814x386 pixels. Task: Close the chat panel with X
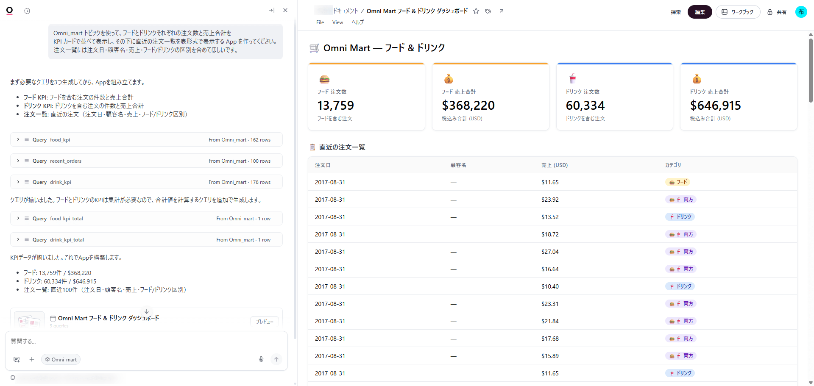285,10
